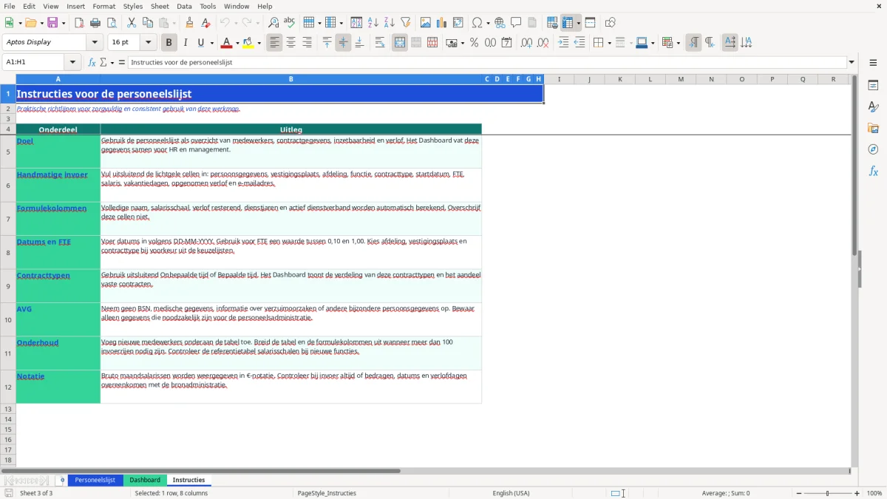The width and height of the screenshot is (887, 499).
Task: Open the File menu
Action: (x=10, y=6)
